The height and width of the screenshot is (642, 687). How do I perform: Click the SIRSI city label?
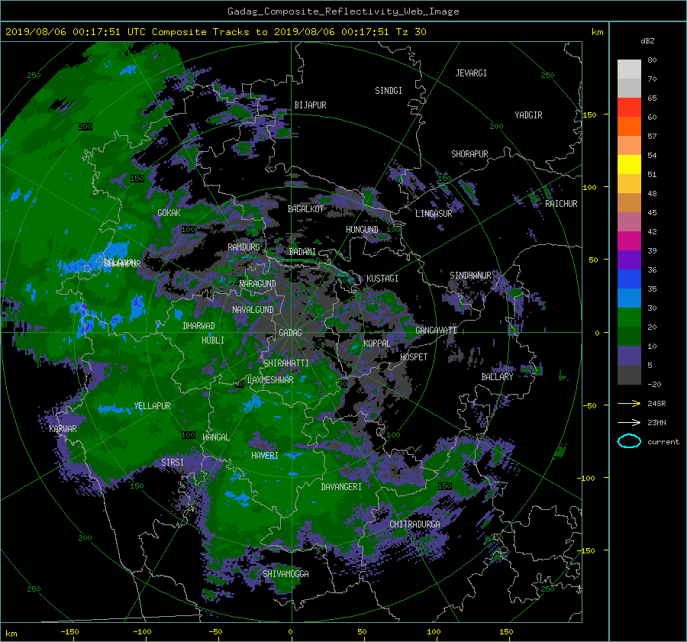tap(173, 463)
